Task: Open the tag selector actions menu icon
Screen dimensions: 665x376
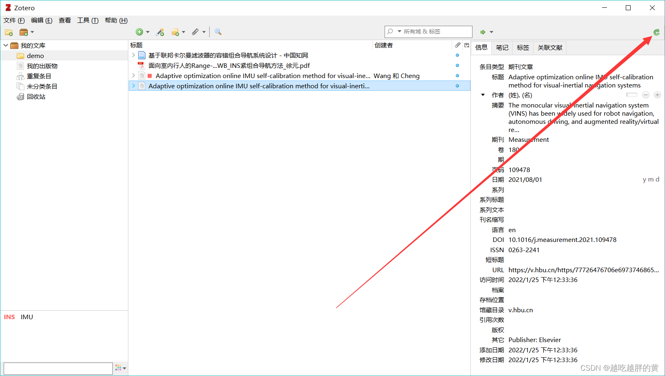Action: pos(121,368)
